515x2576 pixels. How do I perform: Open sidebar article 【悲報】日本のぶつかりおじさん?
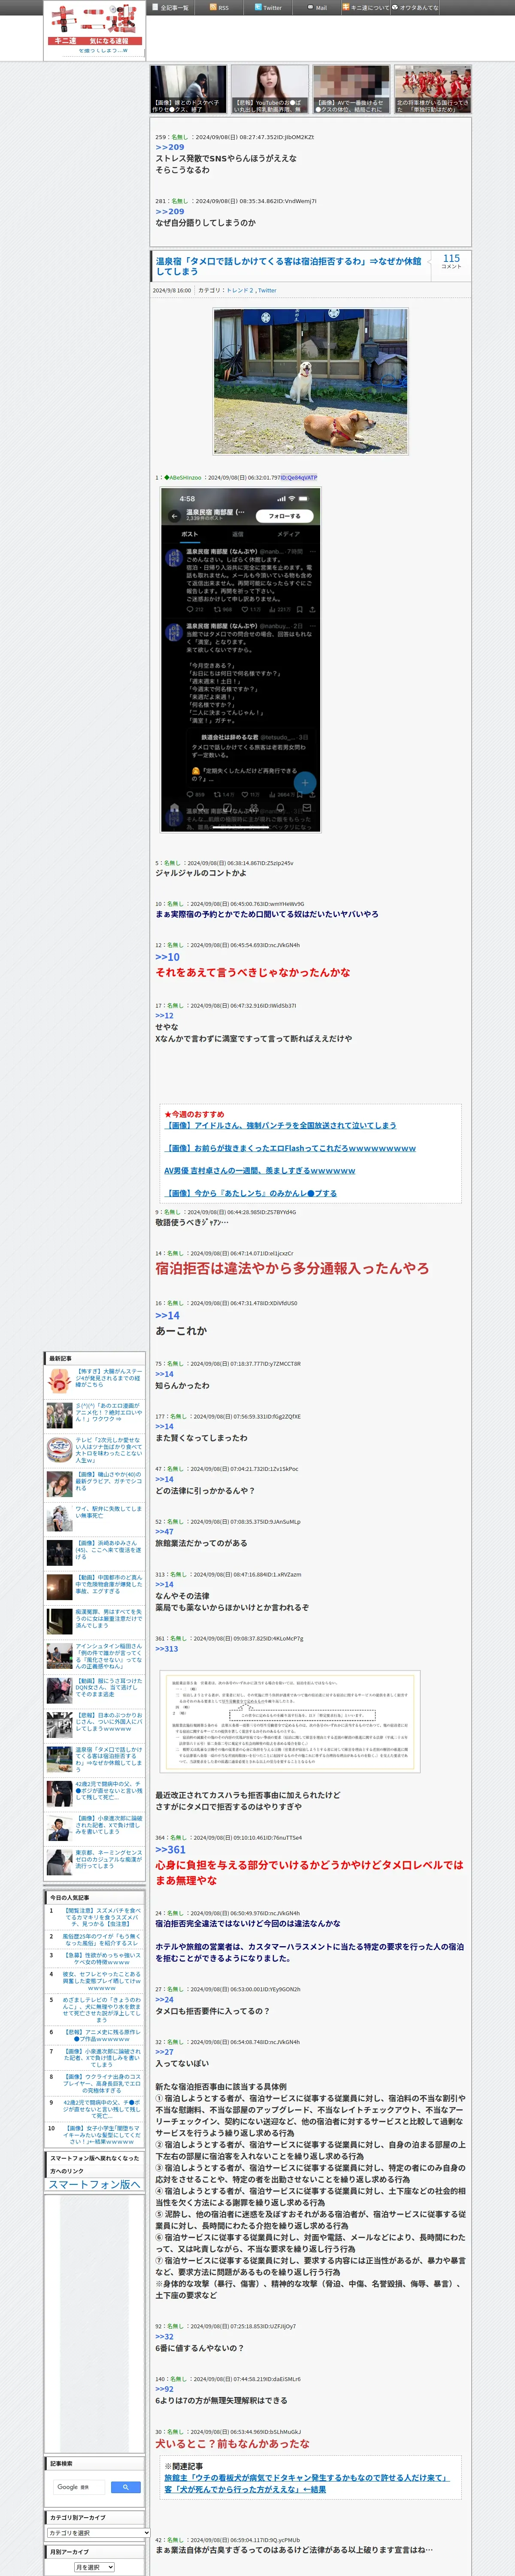(x=108, y=1722)
